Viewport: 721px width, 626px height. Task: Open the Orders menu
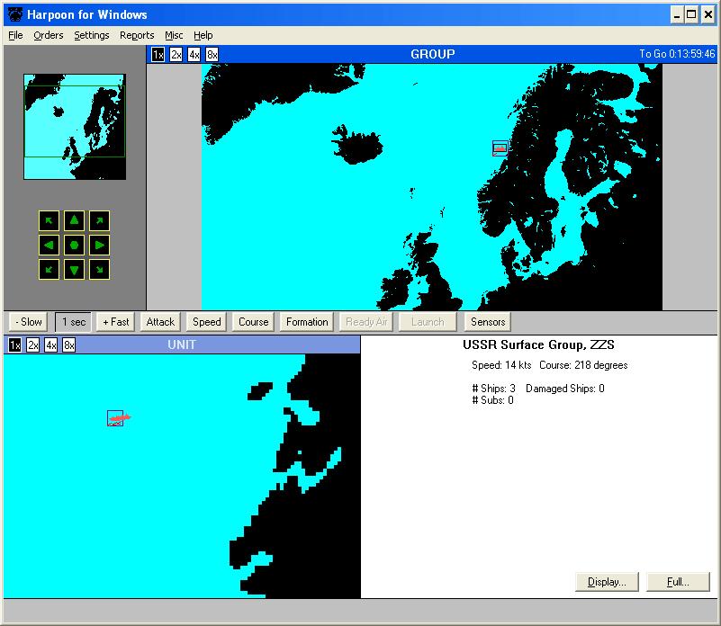tap(49, 35)
